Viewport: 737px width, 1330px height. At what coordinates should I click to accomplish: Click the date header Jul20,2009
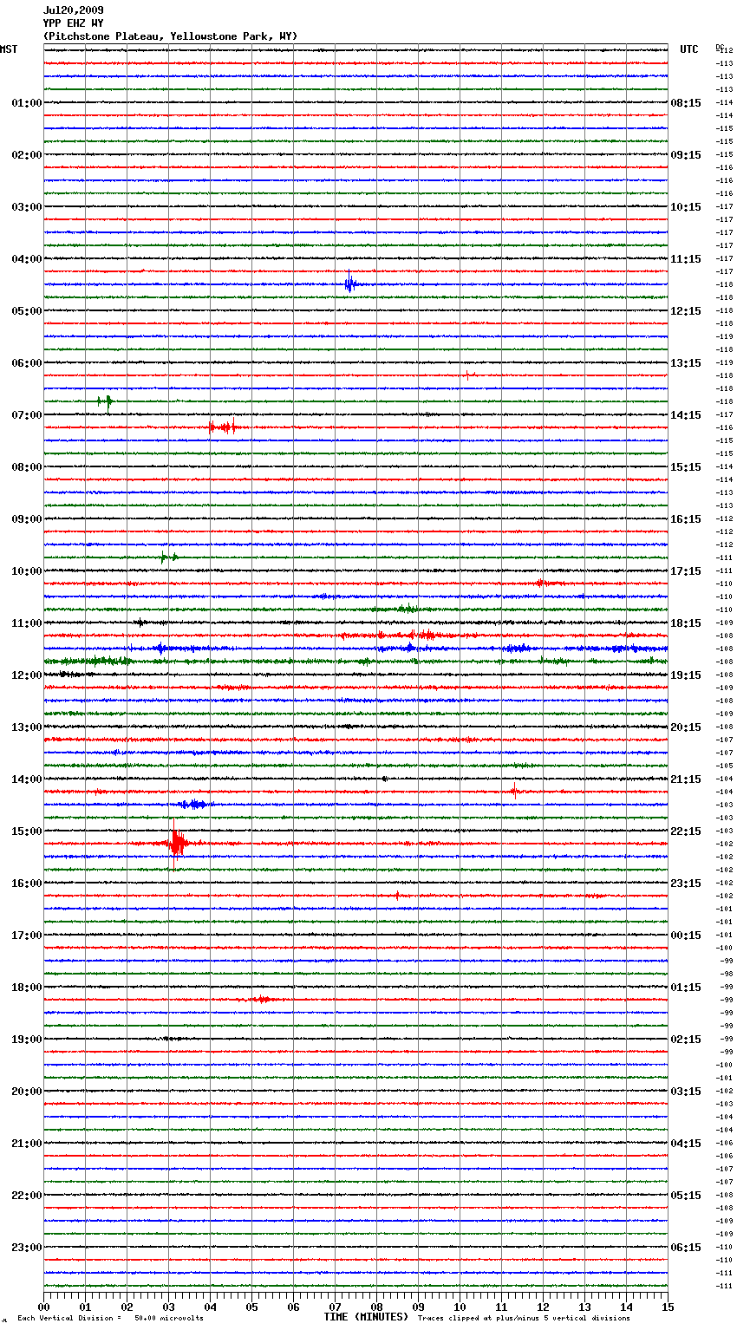[73, 10]
